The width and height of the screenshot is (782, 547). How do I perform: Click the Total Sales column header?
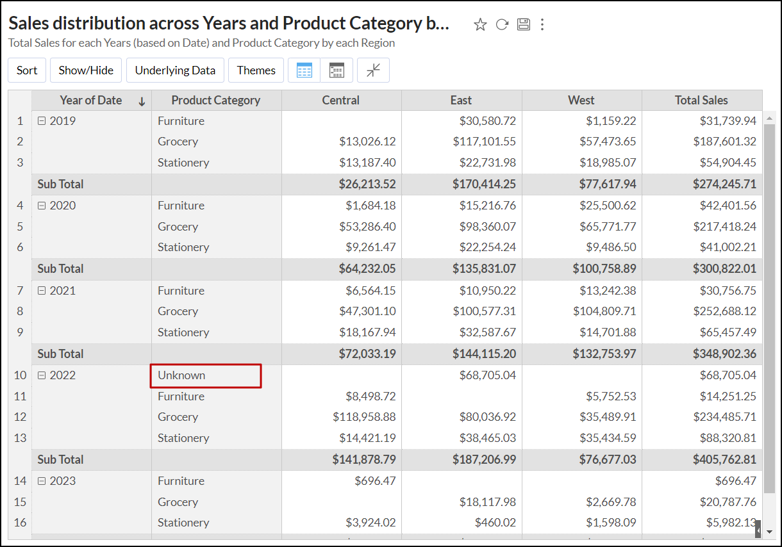coord(701,100)
